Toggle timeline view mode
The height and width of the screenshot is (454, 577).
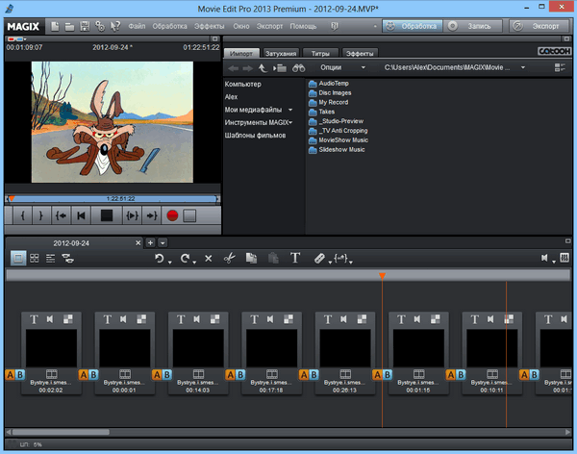(51, 258)
